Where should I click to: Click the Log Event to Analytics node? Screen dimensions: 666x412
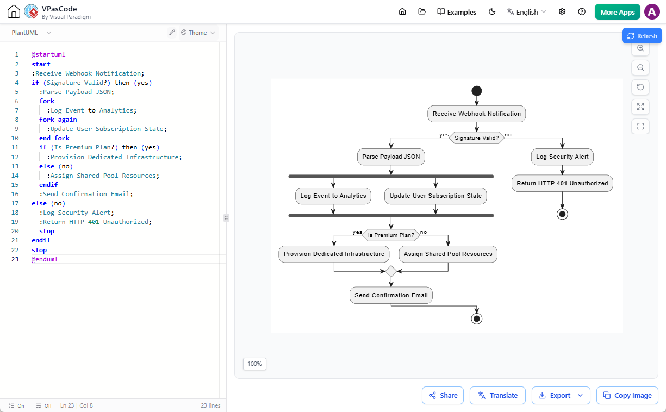[333, 196]
